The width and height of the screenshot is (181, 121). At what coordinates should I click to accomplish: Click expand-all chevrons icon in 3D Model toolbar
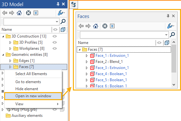36,13
